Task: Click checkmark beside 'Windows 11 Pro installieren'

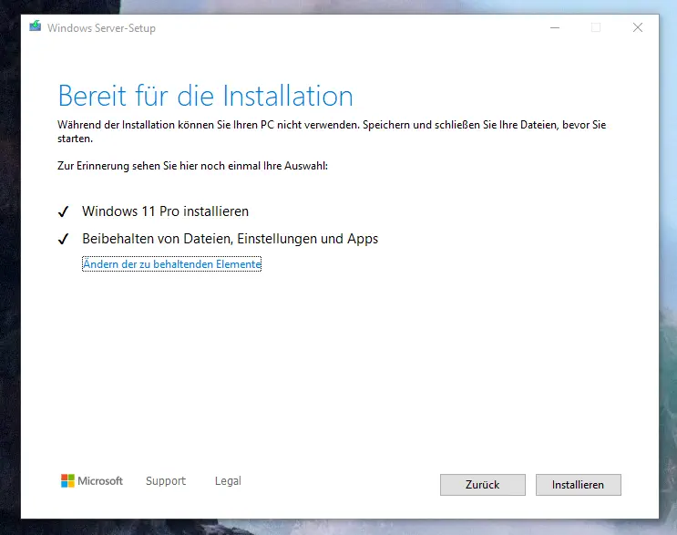Action: click(64, 211)
